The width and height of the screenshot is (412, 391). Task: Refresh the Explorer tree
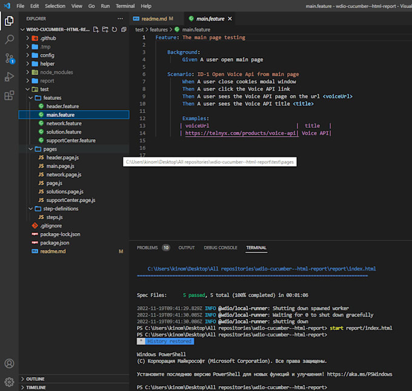115,30
